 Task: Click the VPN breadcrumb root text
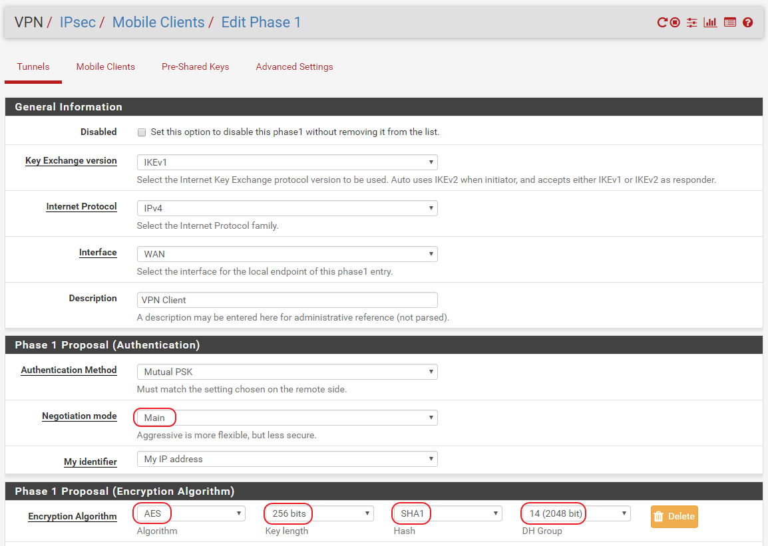(29, 22)
